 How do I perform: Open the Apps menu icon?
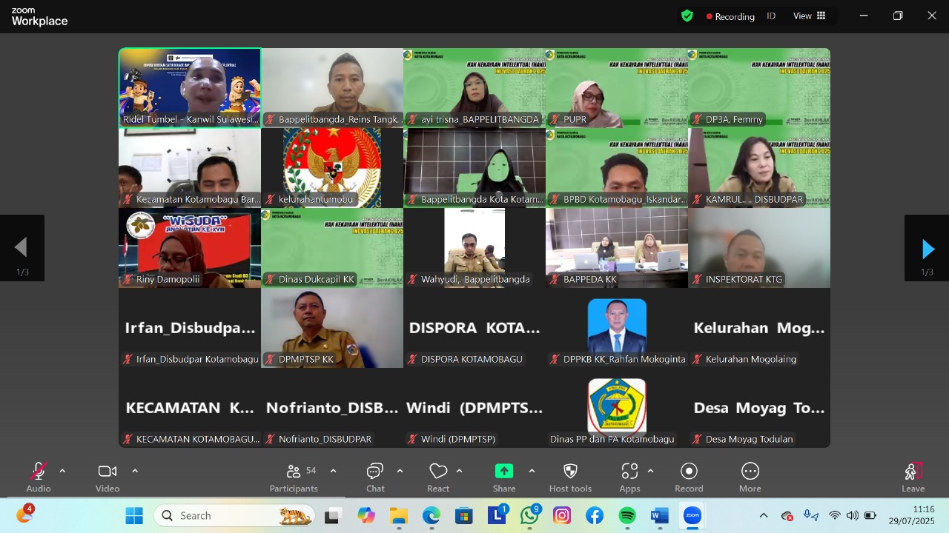click(629, 477)
